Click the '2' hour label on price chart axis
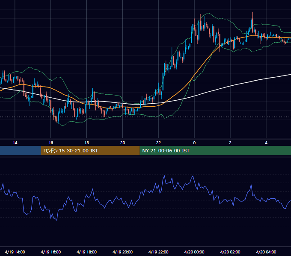 point(230,143)
